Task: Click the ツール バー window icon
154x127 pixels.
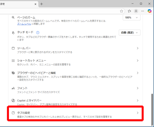Action: coord(13,48)
